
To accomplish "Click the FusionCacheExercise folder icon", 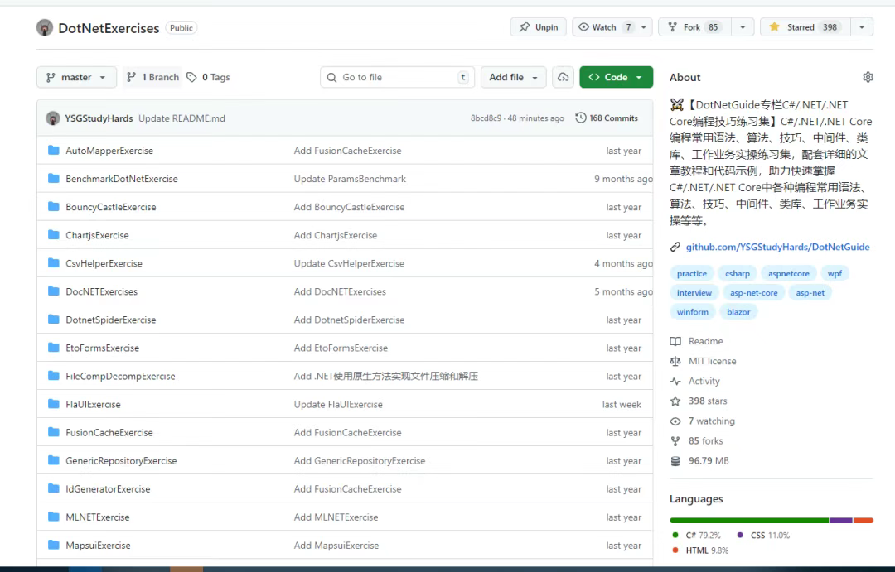I will click(x=54, y=432).
